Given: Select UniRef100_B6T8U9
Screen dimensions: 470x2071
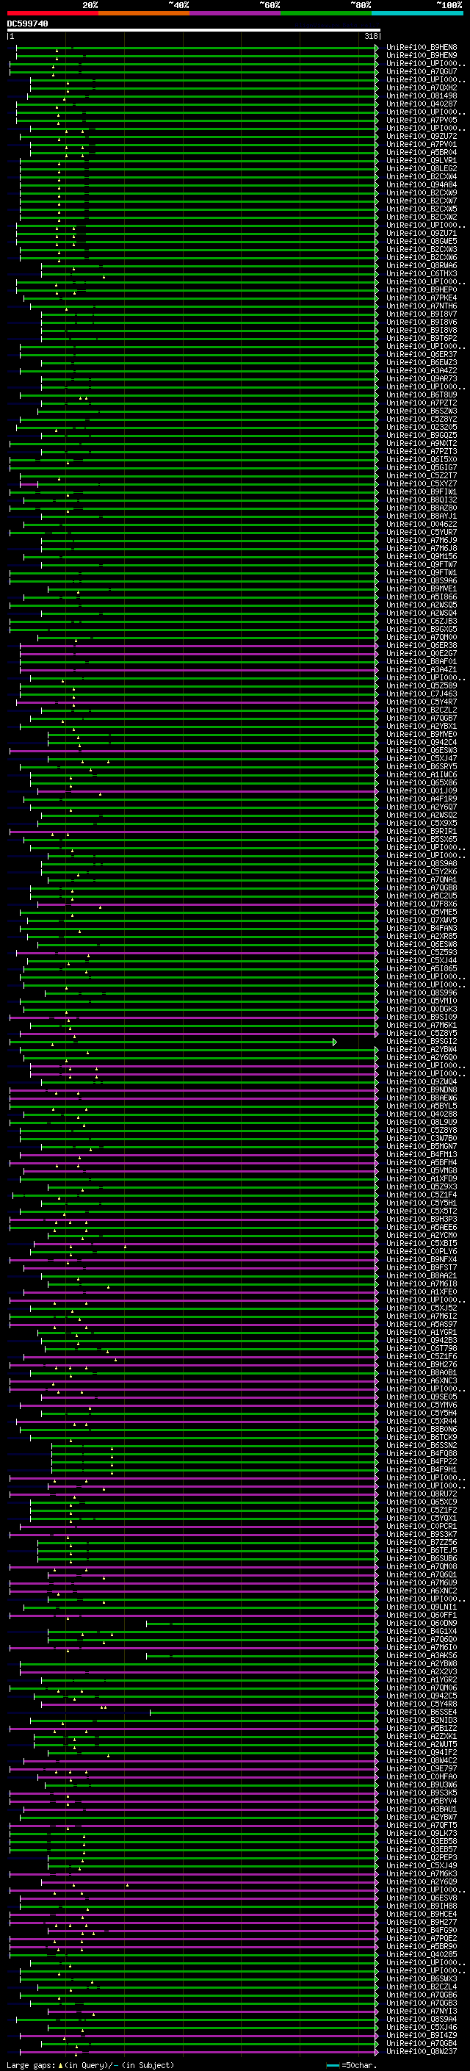Looking at the screenshot, I should [422, 395].
